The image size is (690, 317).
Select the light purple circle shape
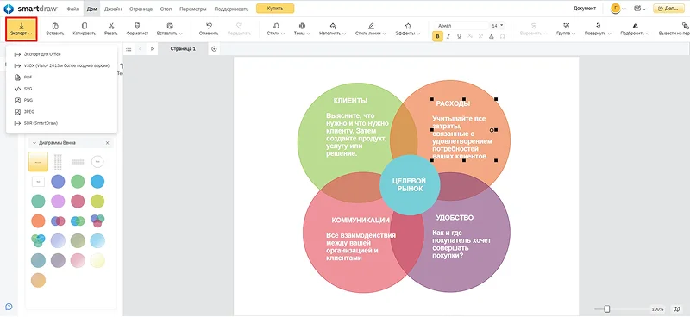pyautogui.click(x=58, y=201)
